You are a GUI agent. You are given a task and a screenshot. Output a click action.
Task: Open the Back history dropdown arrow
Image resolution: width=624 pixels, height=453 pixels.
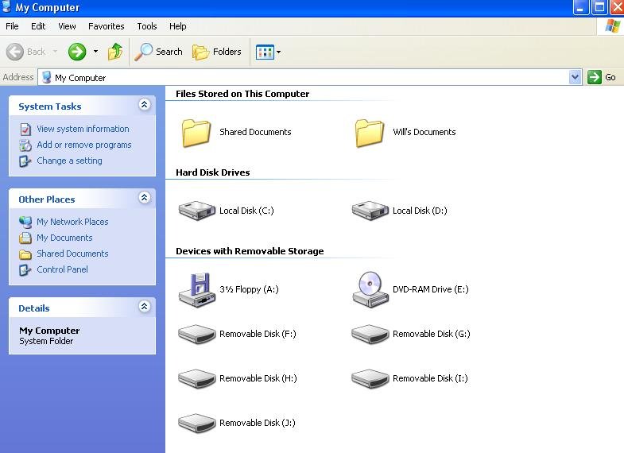coord(56,52)
